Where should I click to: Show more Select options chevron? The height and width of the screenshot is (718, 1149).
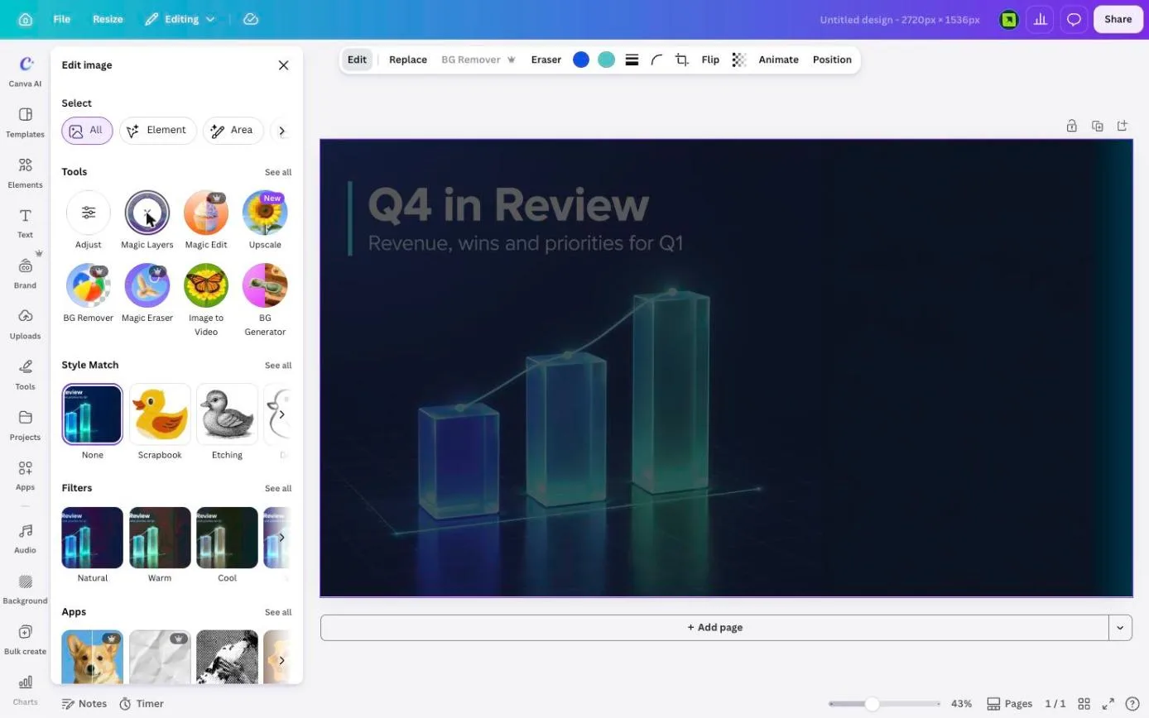281,131
